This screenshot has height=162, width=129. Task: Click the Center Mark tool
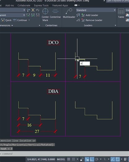pos(45,15)
